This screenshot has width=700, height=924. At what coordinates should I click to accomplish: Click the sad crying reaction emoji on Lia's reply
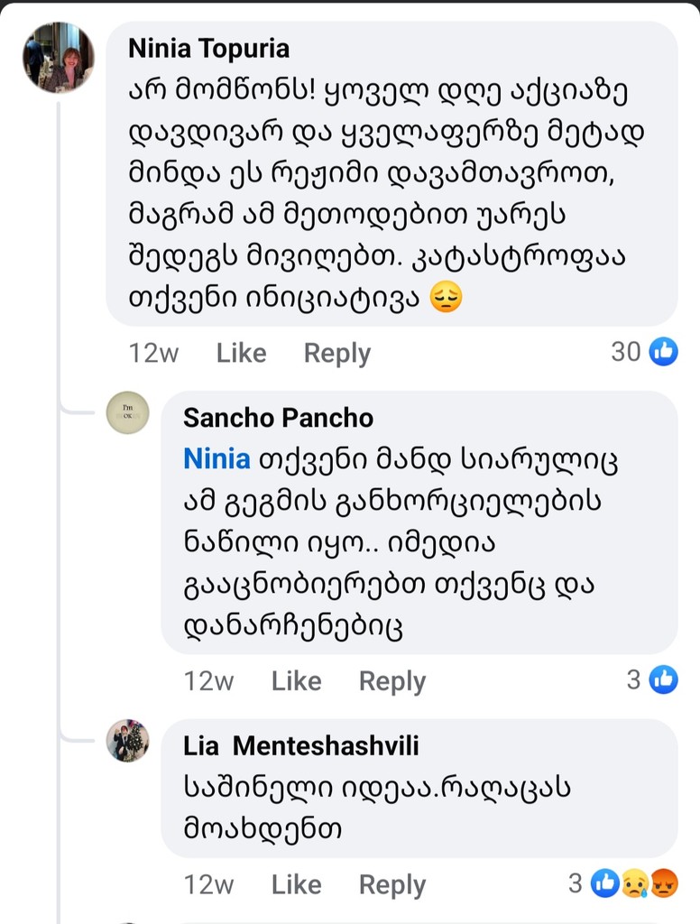(x=634, y=883)
